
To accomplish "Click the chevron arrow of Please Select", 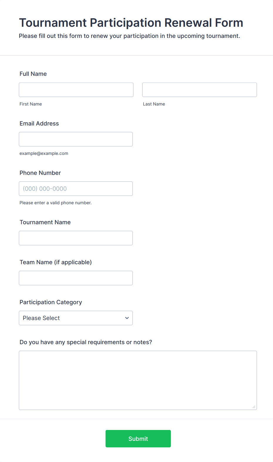I will (127, 318).
